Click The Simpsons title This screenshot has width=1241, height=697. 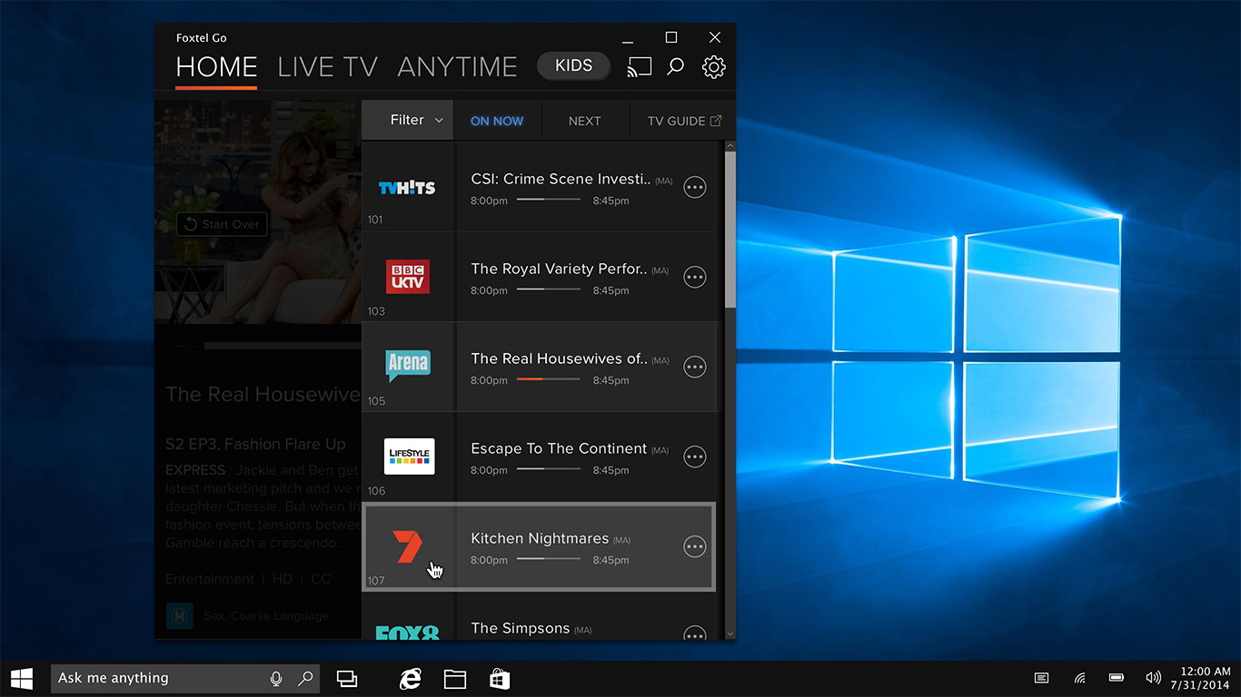pyautogui.click(x=521, y=628)
